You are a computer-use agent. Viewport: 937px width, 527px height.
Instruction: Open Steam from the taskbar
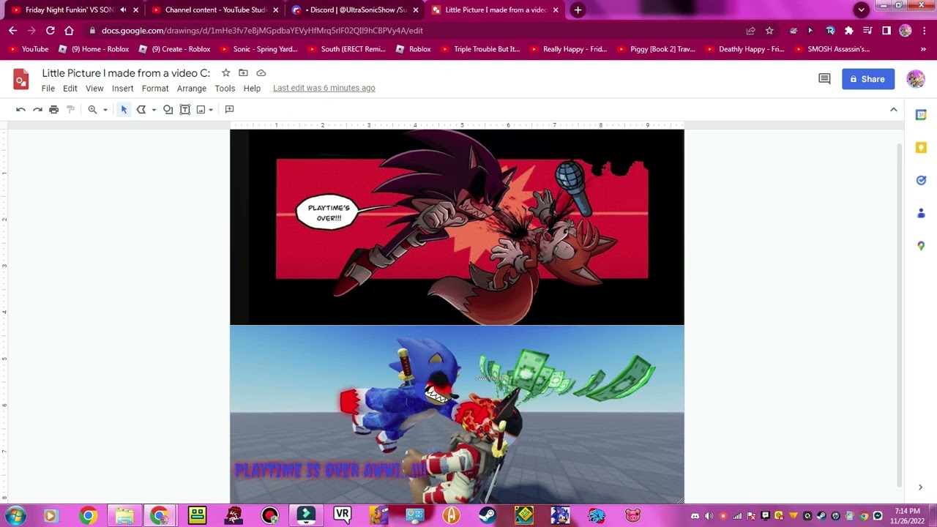[488, 515]
